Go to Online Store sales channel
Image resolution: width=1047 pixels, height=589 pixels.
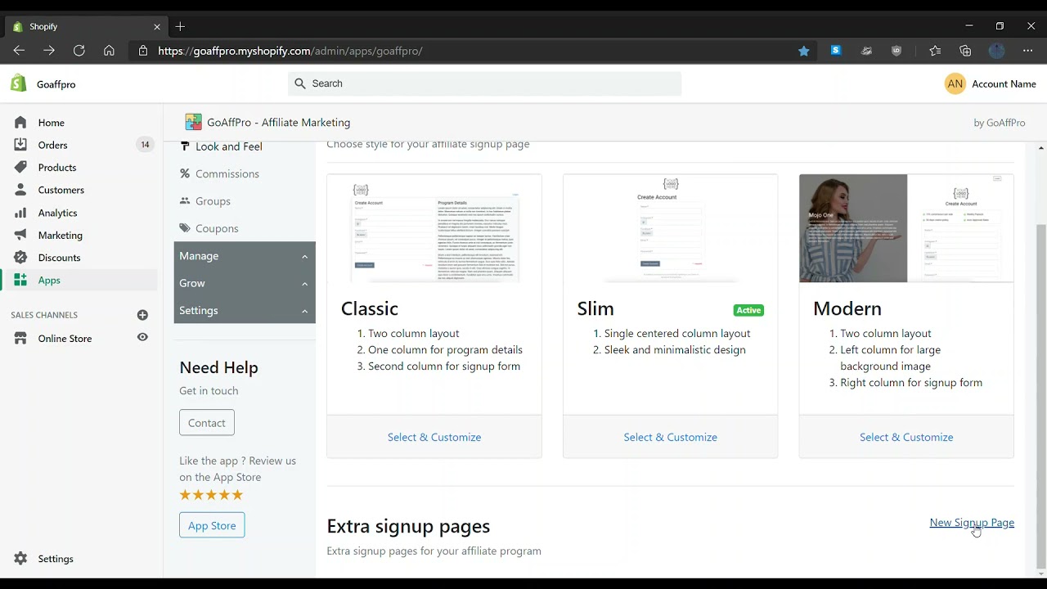[65, 339]
